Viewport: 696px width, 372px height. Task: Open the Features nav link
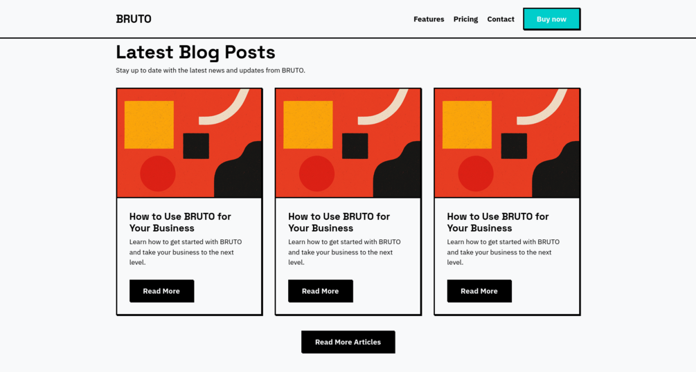pyautogui.click(x=429, y=19)
